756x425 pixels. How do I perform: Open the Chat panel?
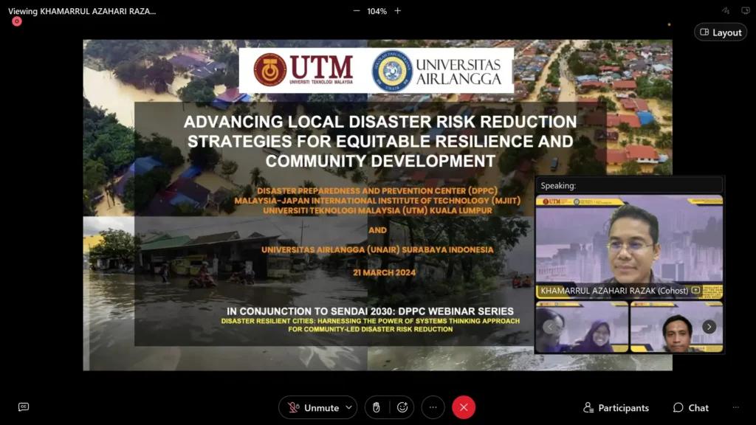tap(690, 407)
